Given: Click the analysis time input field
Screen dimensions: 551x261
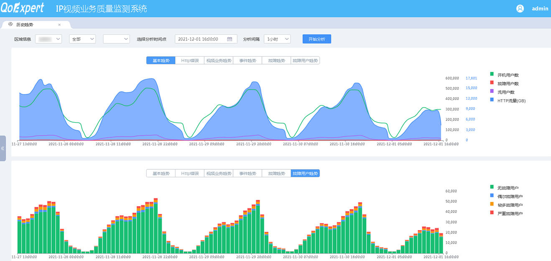Looking at the screenshot, I should [201, 39].
